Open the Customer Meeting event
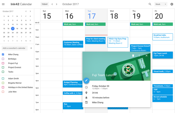The height and width of the screenshot is (113, 175). 73,44
